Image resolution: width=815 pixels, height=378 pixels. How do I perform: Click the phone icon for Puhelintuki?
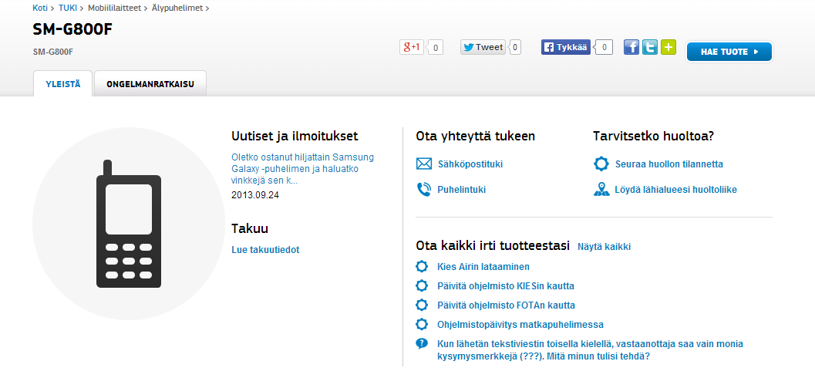pyautogui.click(x=423, y=189)
